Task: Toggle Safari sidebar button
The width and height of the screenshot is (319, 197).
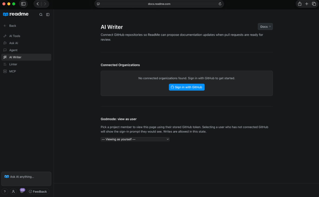Action: pos(23,4)
